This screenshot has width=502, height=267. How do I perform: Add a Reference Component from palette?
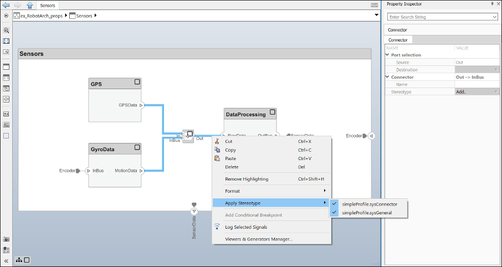(6, 78)
